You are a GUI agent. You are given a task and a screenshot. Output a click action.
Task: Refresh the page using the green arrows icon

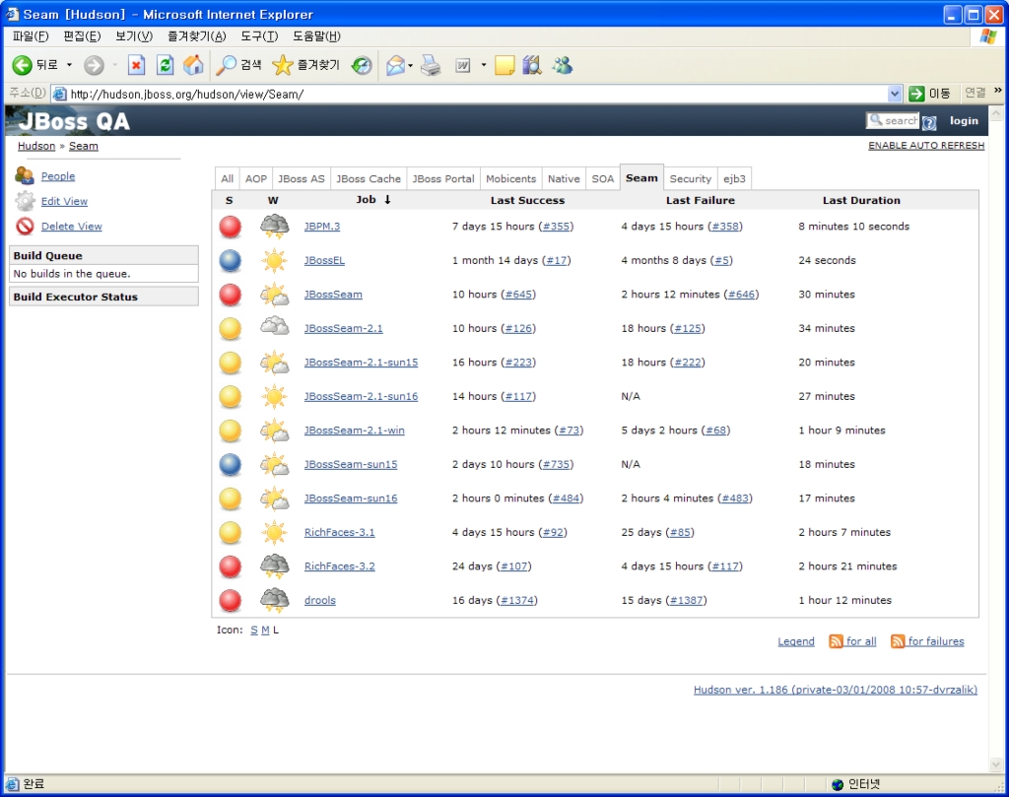coord(166,64)
